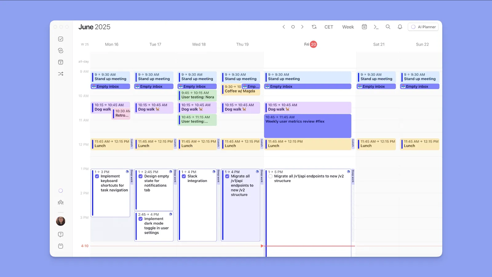Click the AI Planner button
Screen dimensions: 492x277
pyautogui.click(x=423, y=27)
